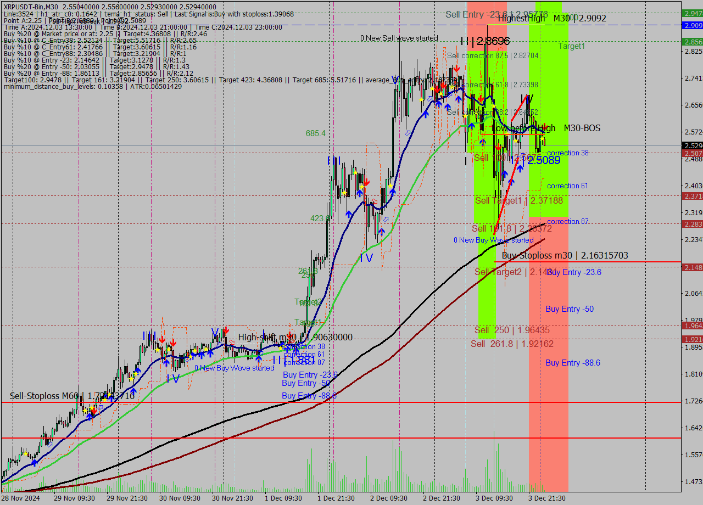Click 'Buy-Stoploss m30 | 2.16315703' label
This screenshot has height=505, width=703.
click(x=565, y=256)
